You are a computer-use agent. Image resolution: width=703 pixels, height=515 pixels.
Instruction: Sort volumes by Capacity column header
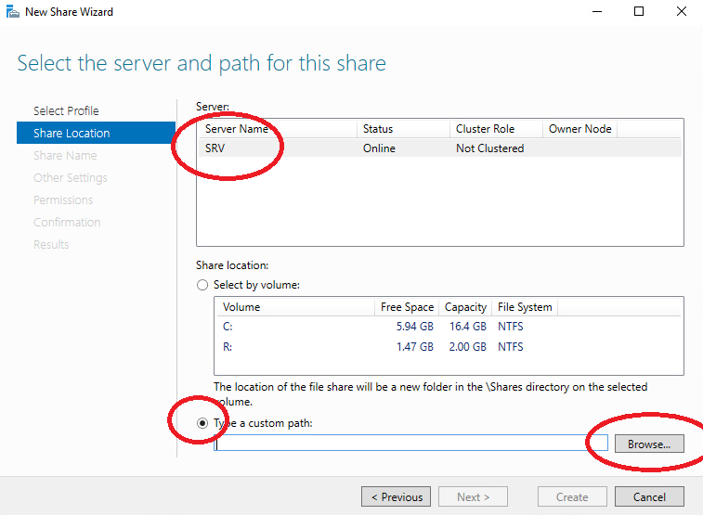[x=465, y=307]
